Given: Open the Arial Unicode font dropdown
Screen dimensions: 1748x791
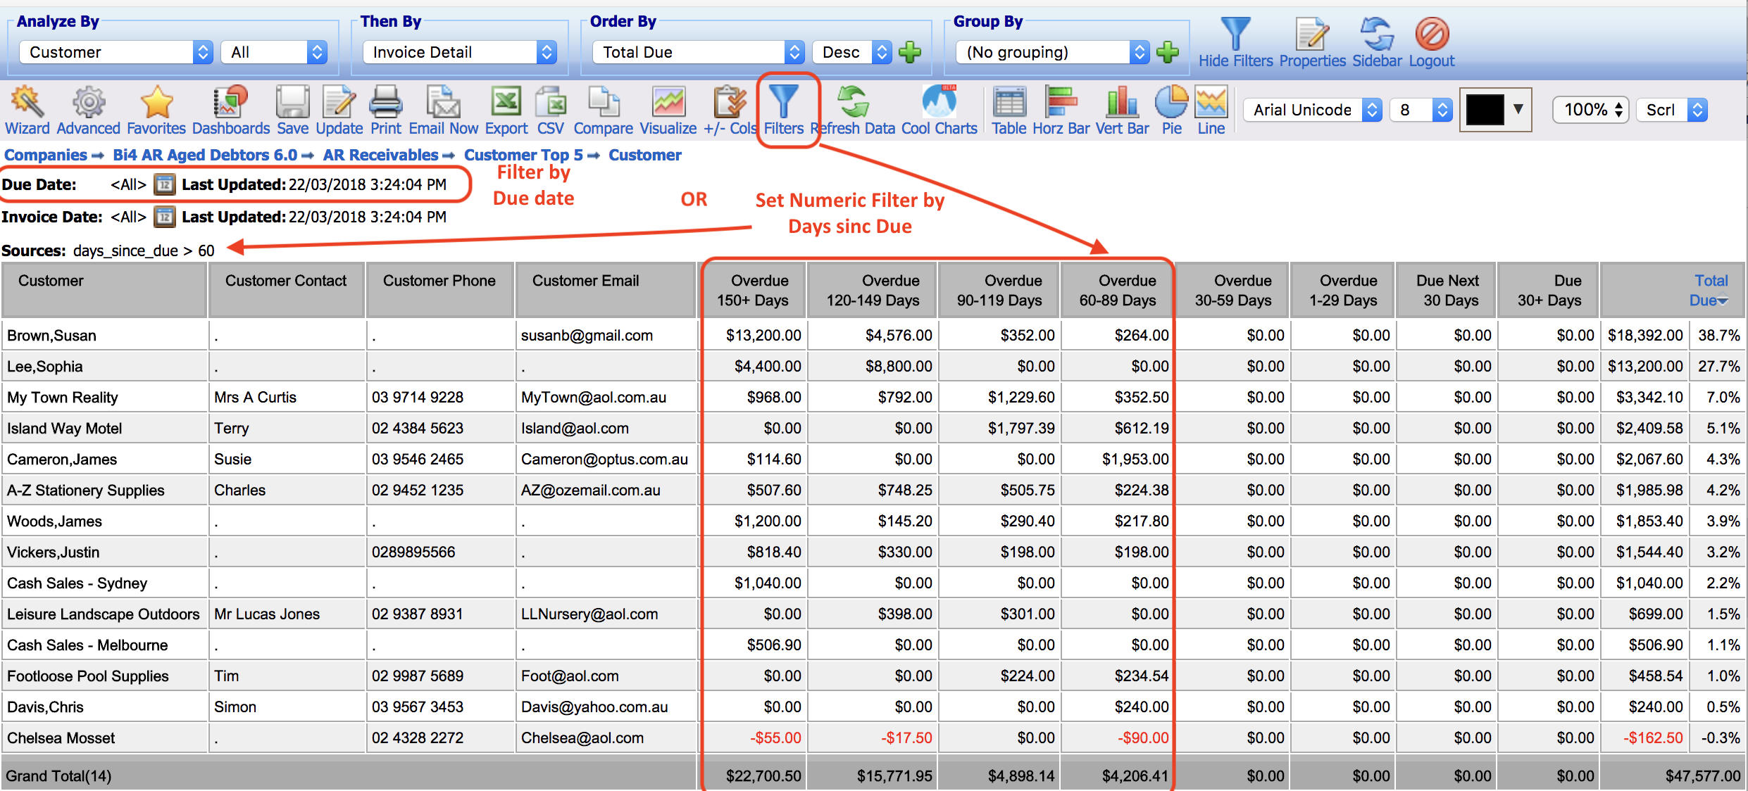Looking at the screenshot, I should coord(1313,110).
